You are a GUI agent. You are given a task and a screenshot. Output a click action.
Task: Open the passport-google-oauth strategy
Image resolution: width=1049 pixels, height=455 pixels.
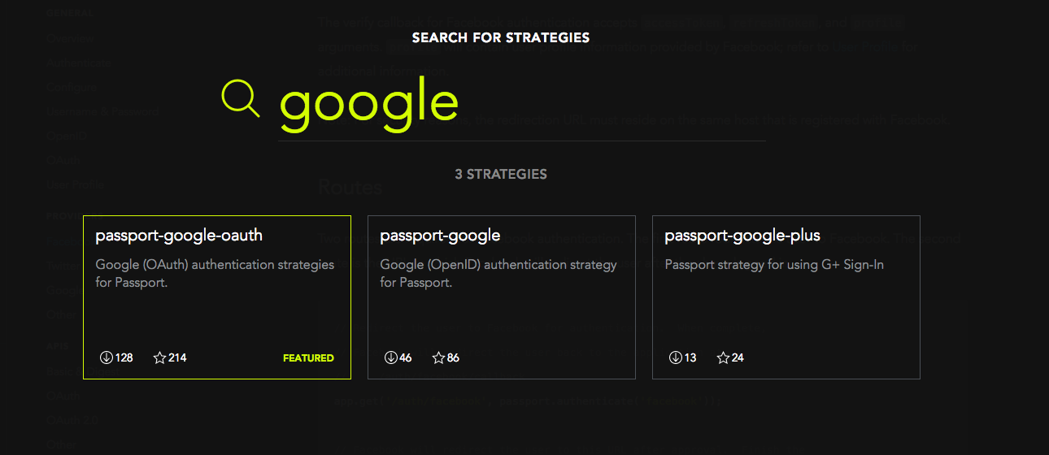(179, 236)
